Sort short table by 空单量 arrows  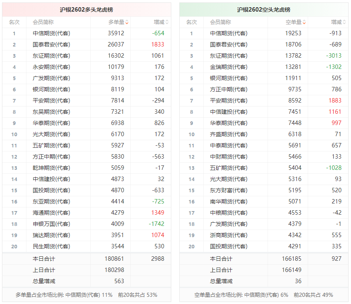click(x=304, y=22)
